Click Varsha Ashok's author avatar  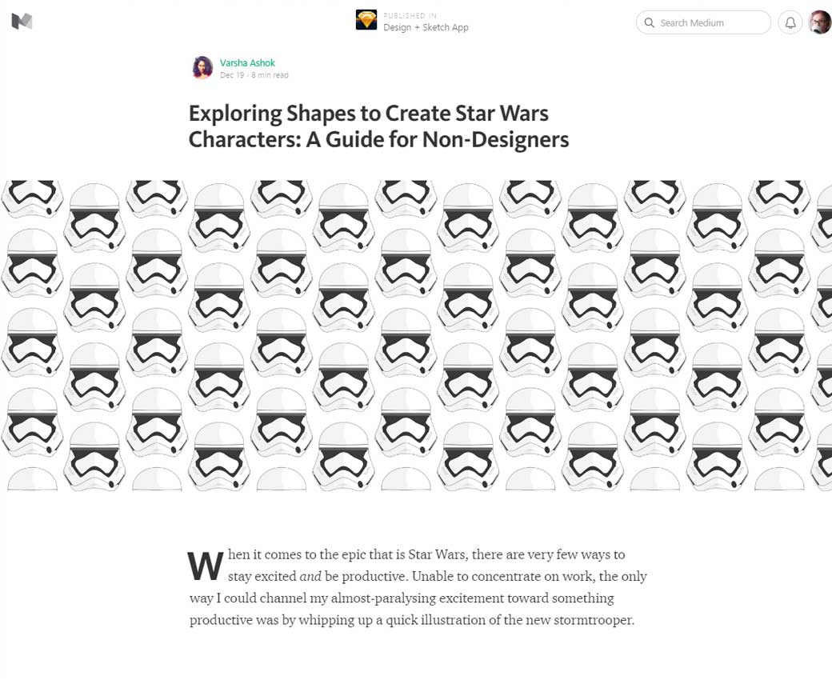pyautogui.click(x=202, y=67)
